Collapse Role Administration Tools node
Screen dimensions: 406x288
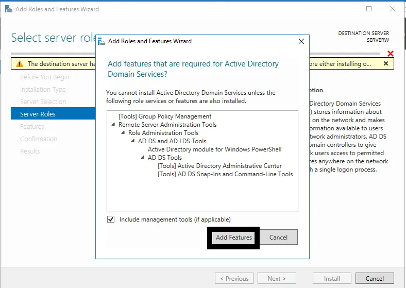pos(123,133)
